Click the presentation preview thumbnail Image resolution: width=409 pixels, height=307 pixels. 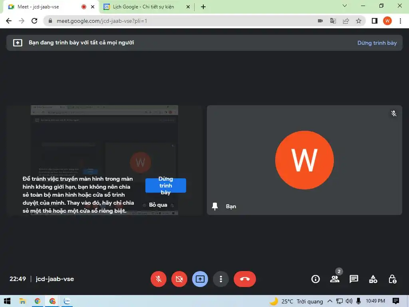click(104, 160)
